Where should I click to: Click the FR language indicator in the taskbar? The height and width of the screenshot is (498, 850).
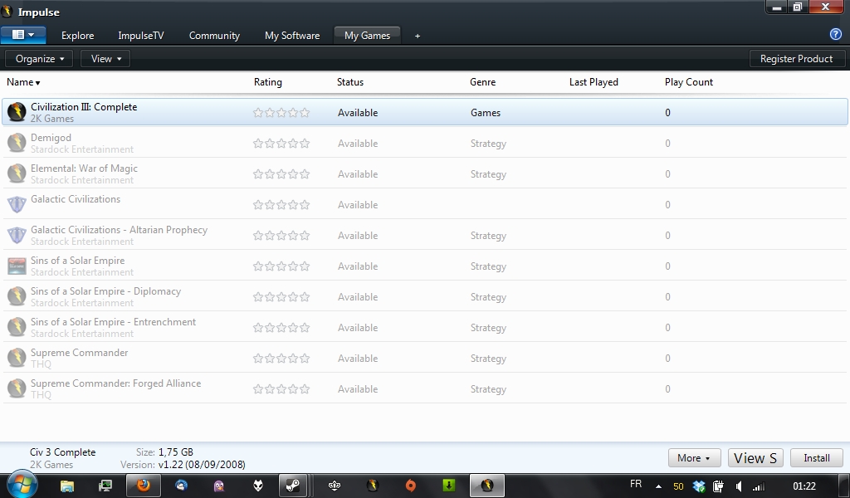(x=636, y=484)
